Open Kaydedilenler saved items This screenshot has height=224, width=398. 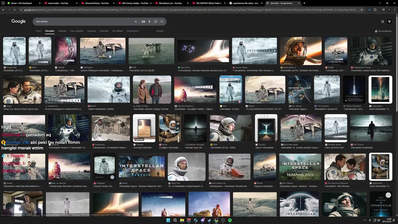click(383, 31)
